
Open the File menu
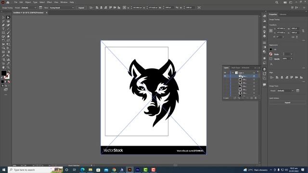(15, 2)
